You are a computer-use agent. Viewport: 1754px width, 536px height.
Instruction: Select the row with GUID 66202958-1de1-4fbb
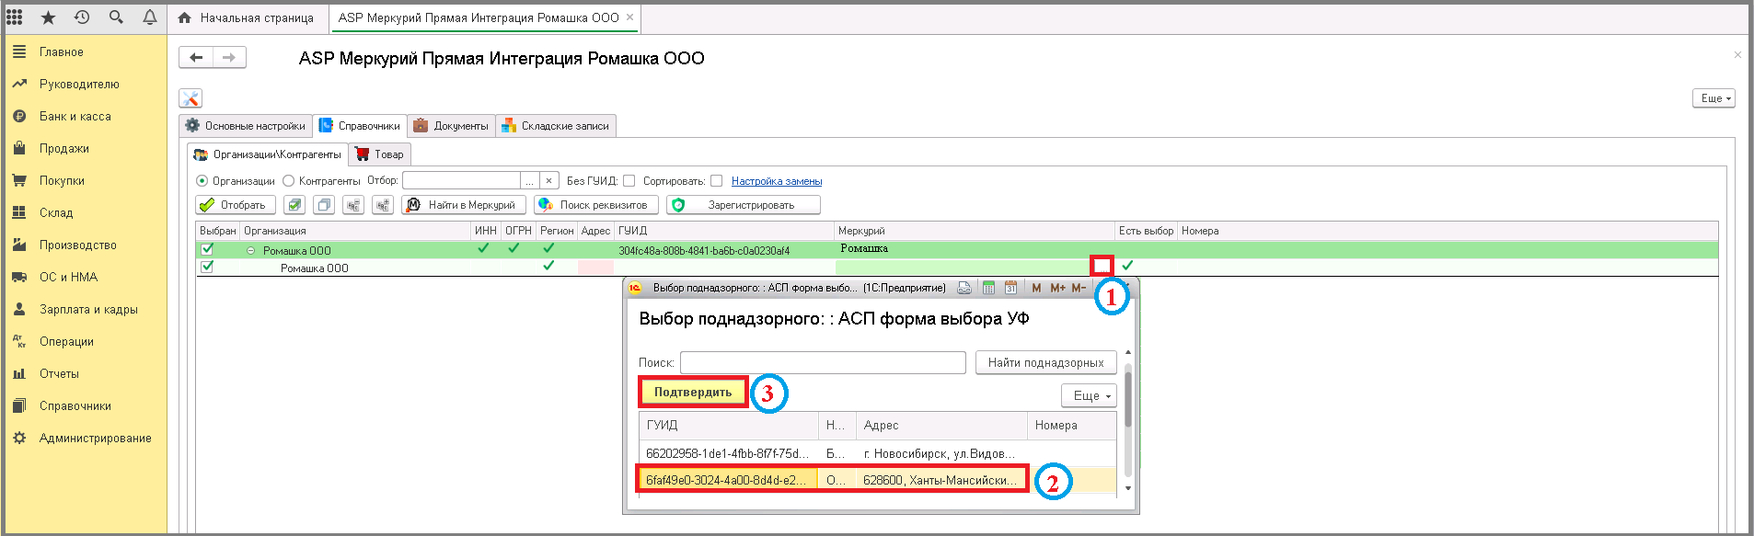878,453
